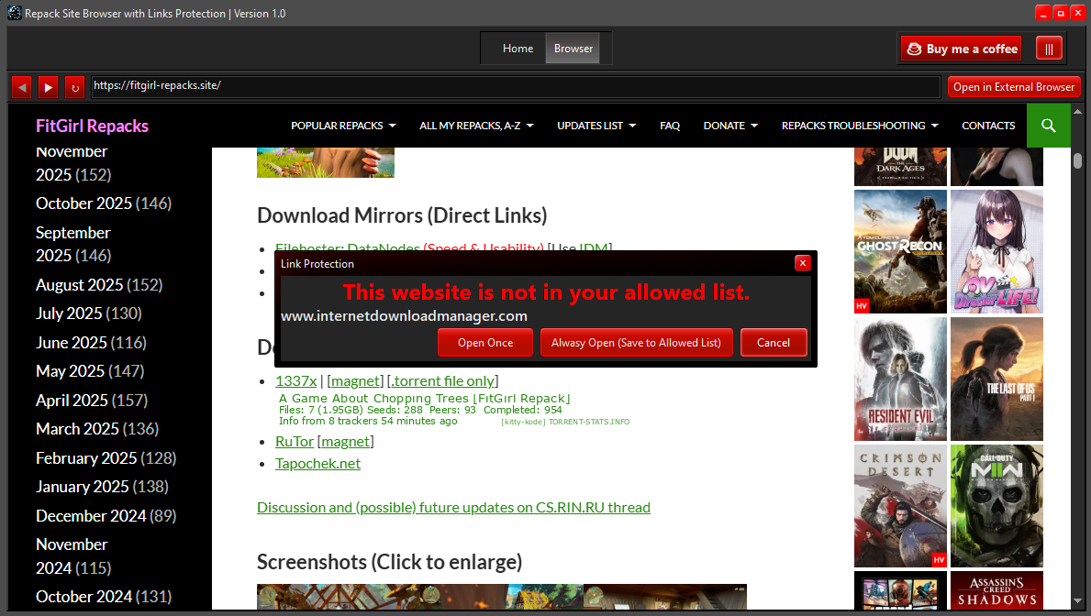Switch to the Home tab
Screen dimensions: 1091x616
518,49
